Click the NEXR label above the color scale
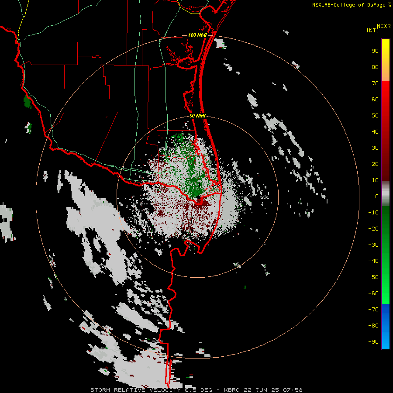Image resolution: width=393 pixels, height=393 pixels. point(384,26)
